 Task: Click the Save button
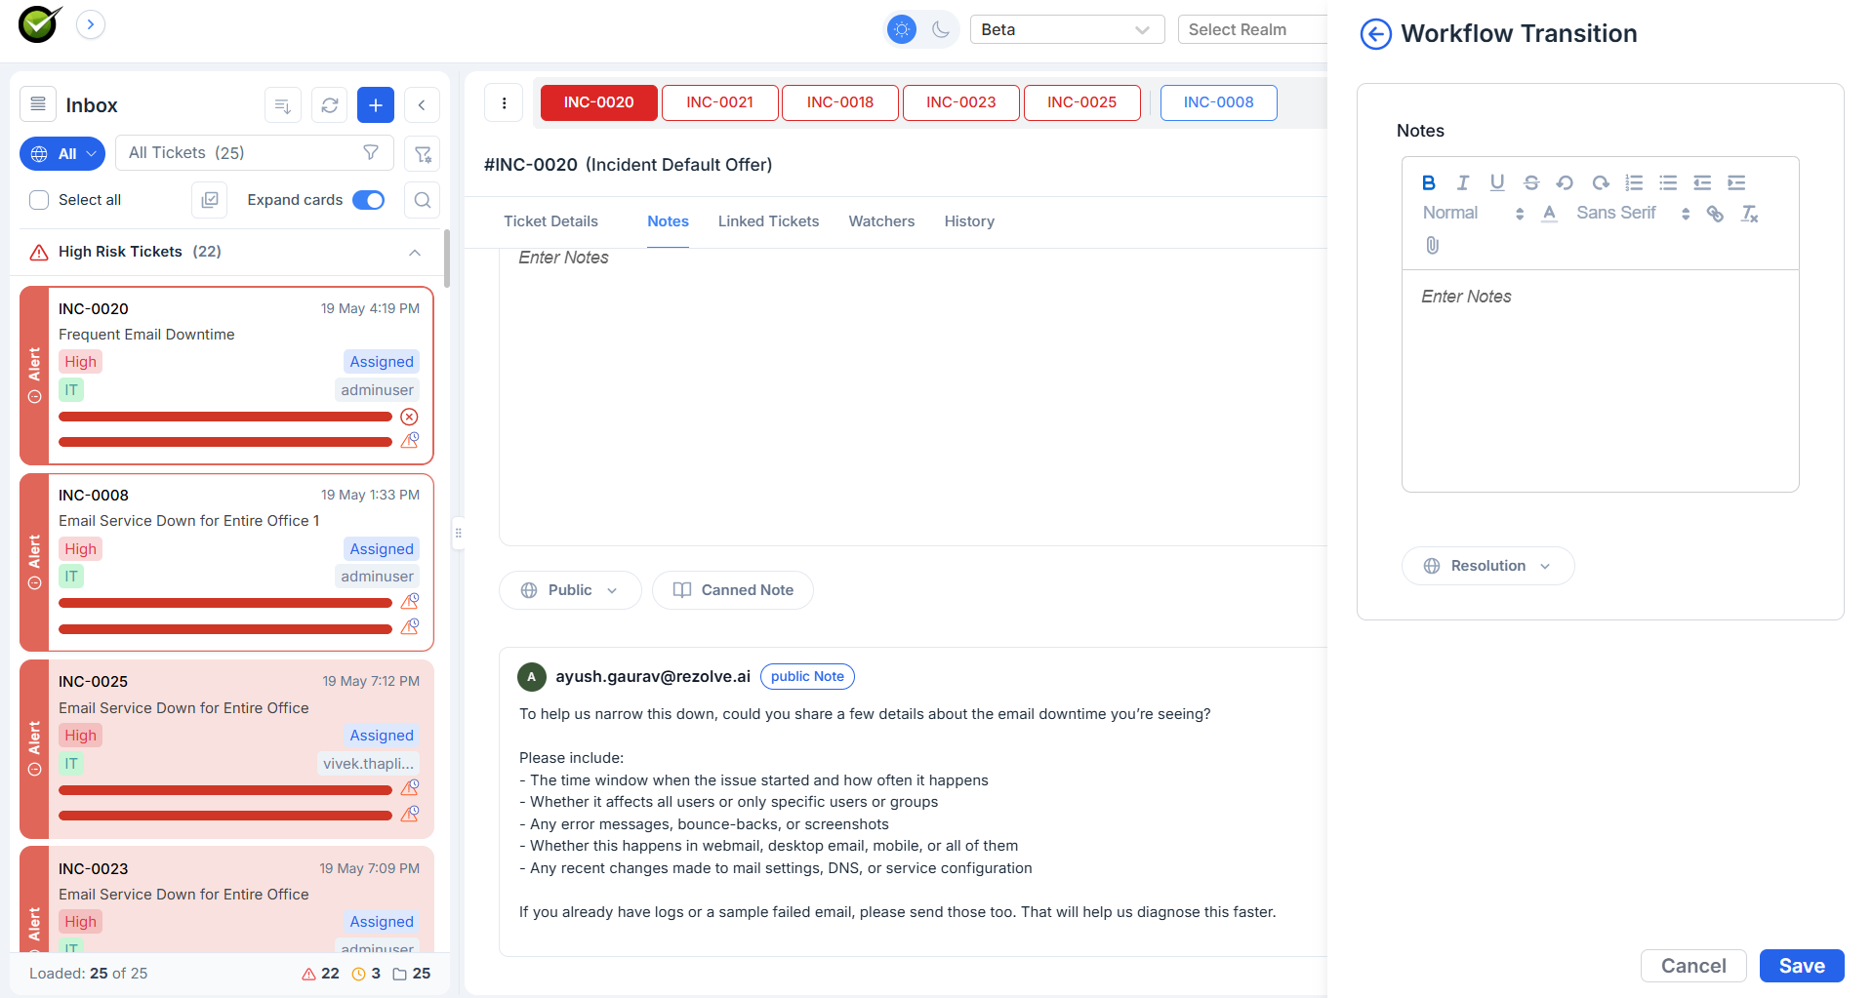point(1801,966)
